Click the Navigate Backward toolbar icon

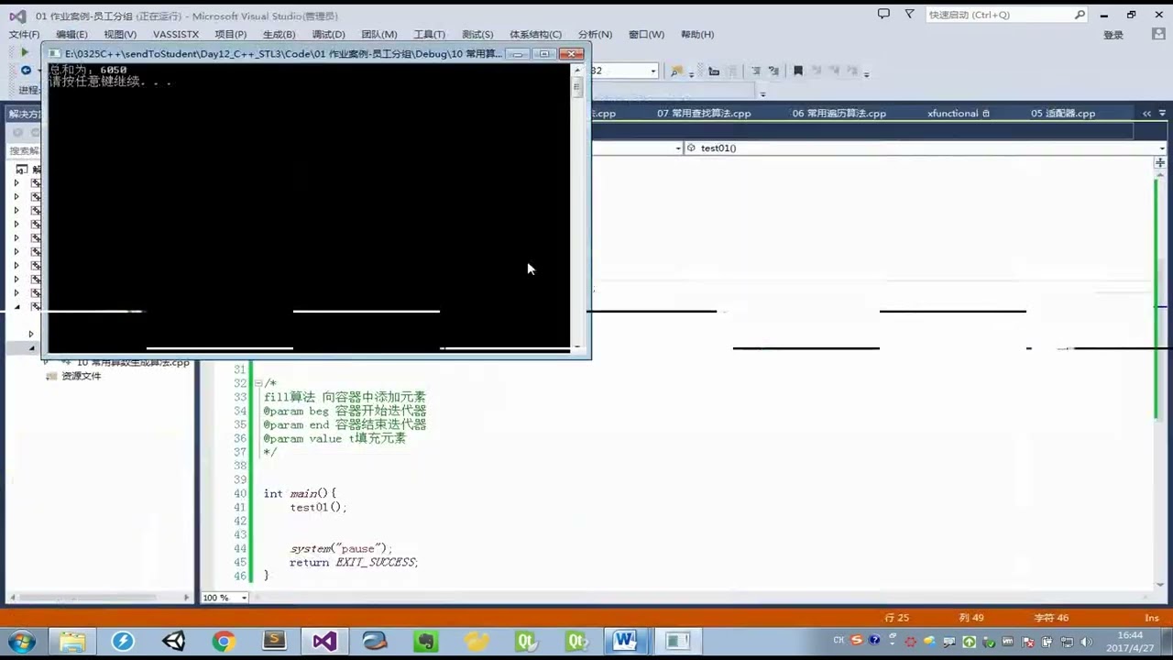point(26,71)
